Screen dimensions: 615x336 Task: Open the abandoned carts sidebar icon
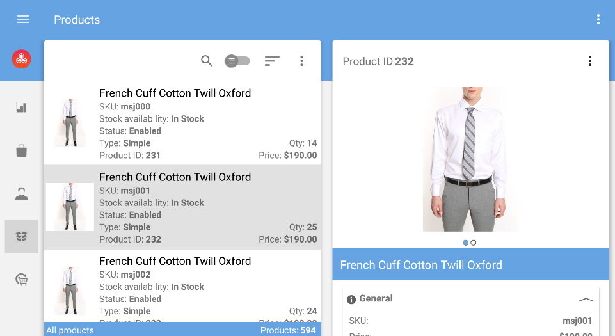point(22,280)
